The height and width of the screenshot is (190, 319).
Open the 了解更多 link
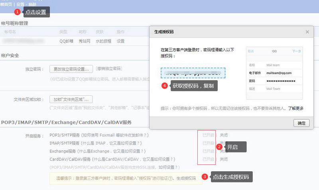click(x=295, y=108)
